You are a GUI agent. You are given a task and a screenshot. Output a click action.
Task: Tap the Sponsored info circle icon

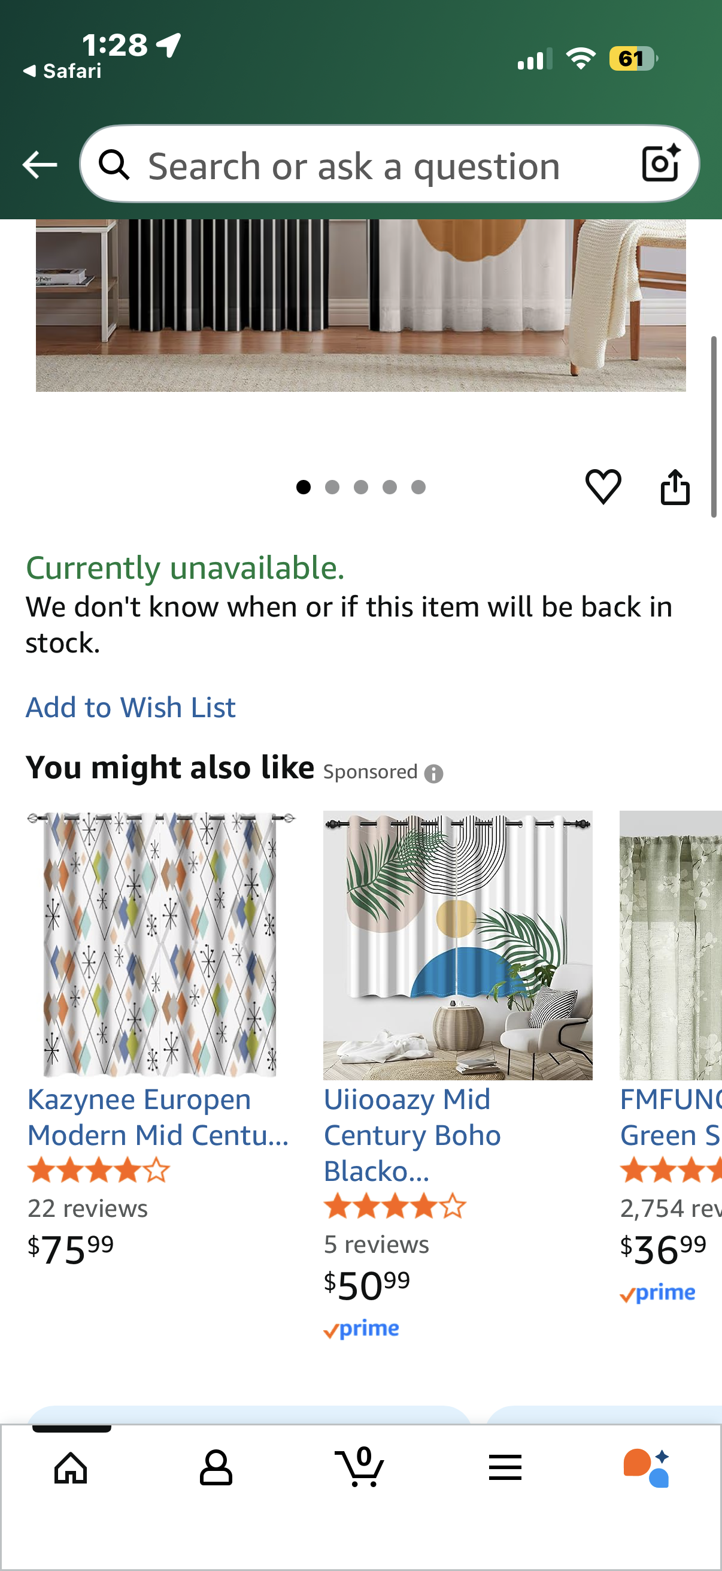coord(434,772)
